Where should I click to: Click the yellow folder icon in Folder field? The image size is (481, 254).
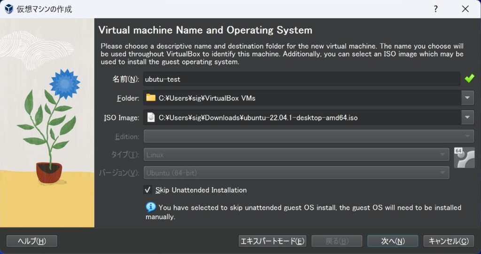[151, 98]
